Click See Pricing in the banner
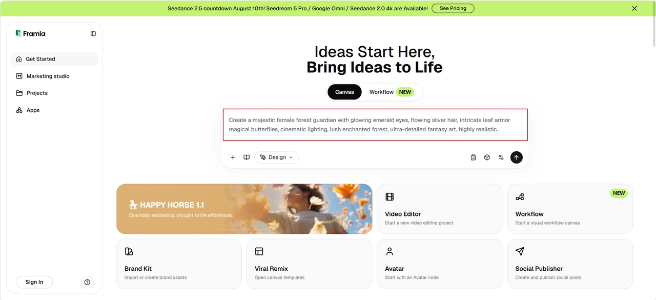This screenshot has width=656, height=300. pyautogui.click(x=453, y=8)
